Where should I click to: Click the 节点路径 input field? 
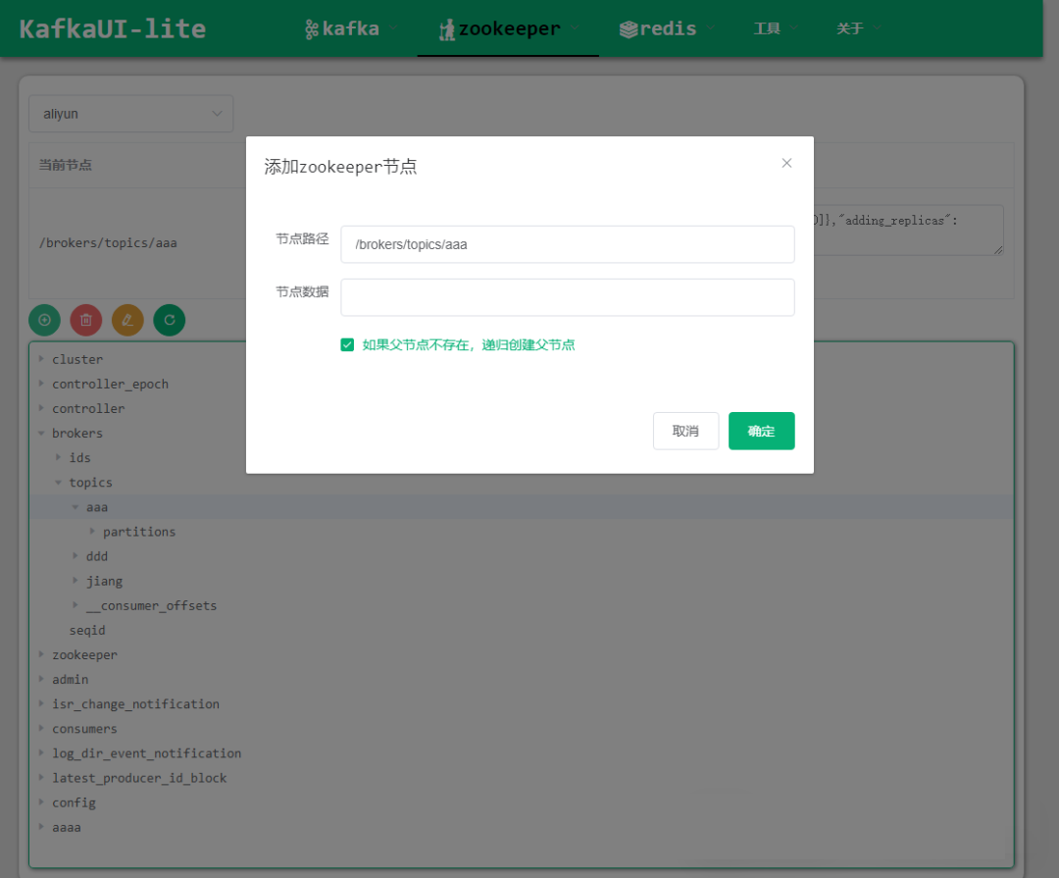568,244
